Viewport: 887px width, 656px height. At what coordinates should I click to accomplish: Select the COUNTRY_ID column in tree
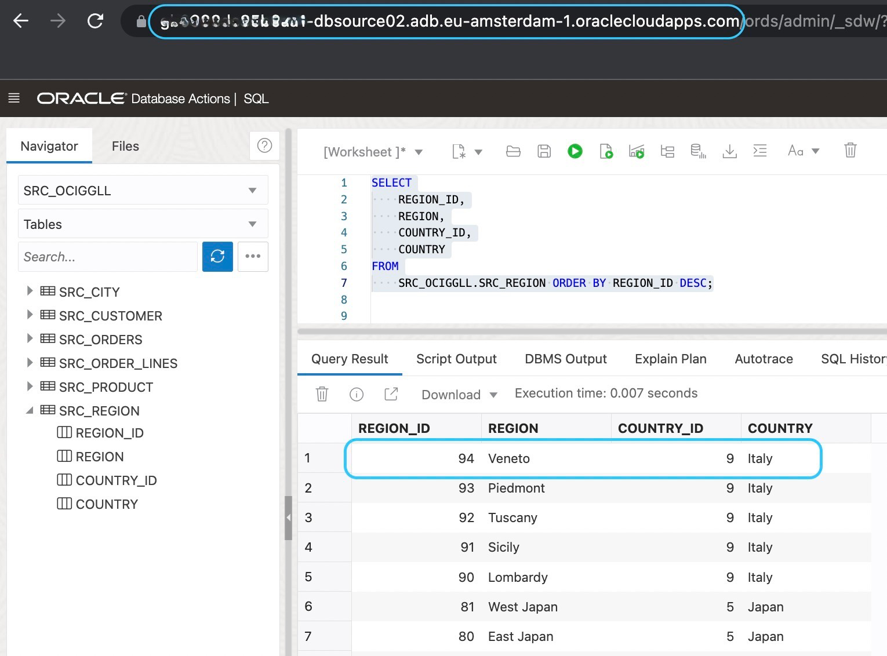point(116,480)
